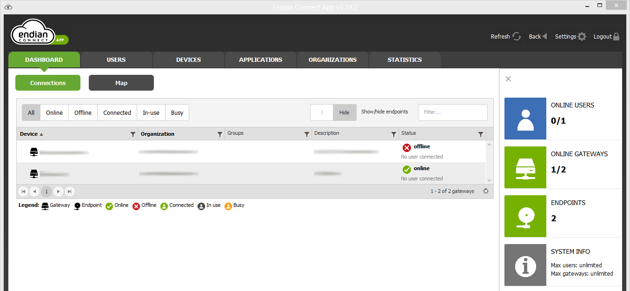Click the Endpoints green tile icon
The image size is (630, 291).
pyautogui.click(x=525, y=216)
